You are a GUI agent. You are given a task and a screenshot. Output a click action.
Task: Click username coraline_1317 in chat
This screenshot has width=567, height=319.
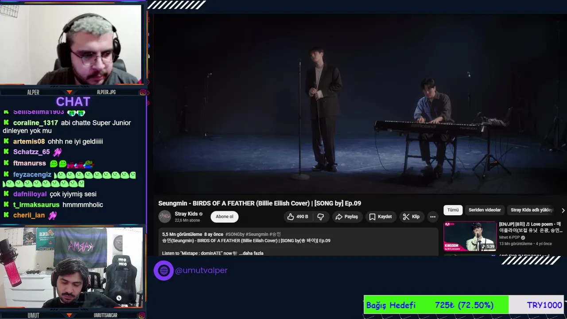pos(35,123)
